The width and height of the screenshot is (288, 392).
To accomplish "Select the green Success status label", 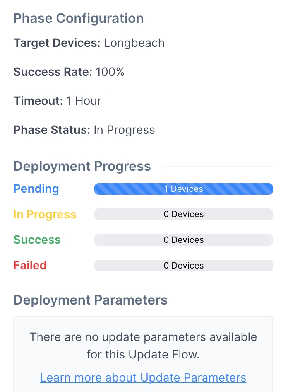I will (37, 240).
